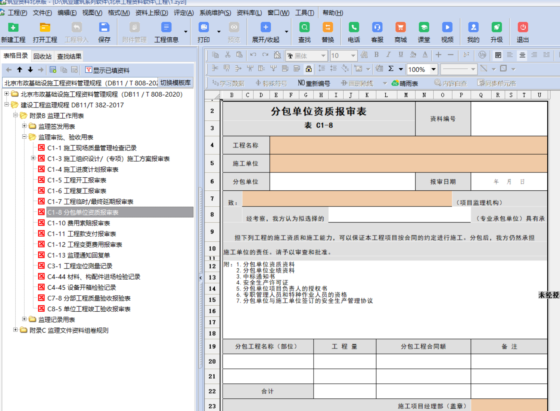Viewport: 560px width, 411px height.
Task: Open the 资料上报(D) menu
Action: coord(152,13)
